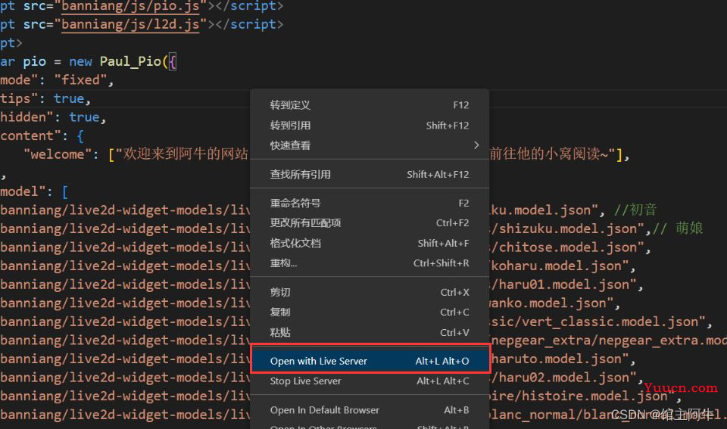Choose 更改所有匹配项 option
727x429 pixels.
pos(370,223)
